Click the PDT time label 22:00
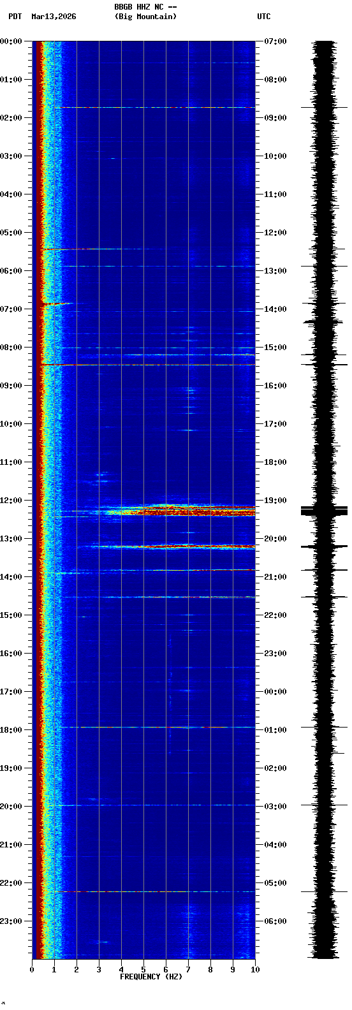The image size is (352, 1010). coord(11,883)
